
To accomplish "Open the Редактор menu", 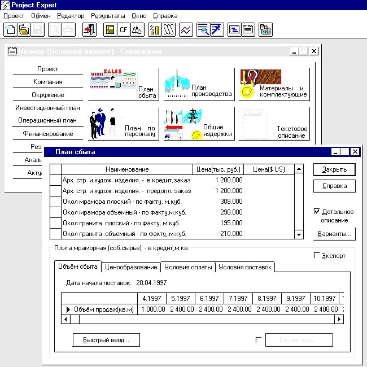I will 71,16.
